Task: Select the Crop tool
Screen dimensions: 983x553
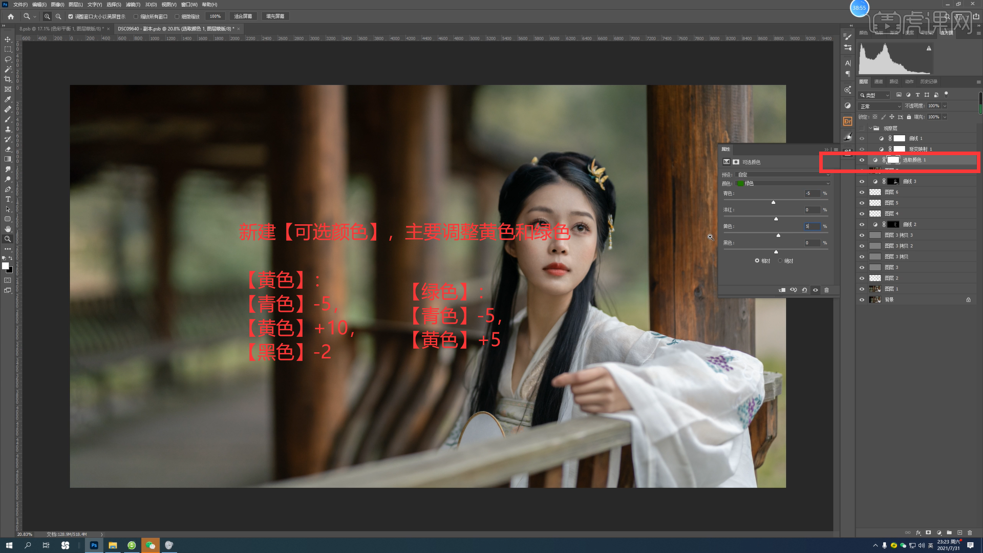Action: [8, 79]
